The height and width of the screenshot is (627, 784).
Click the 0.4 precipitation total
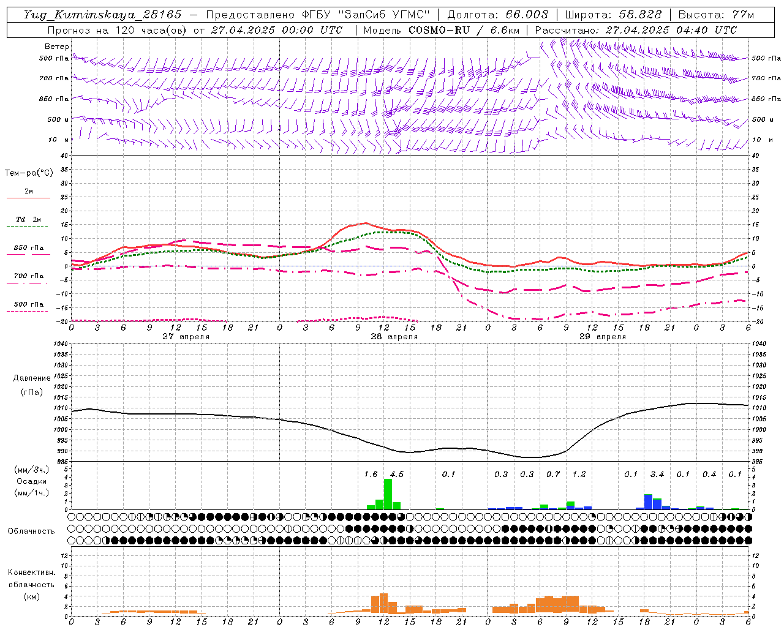pyautogui.click(x=709, y=474)
